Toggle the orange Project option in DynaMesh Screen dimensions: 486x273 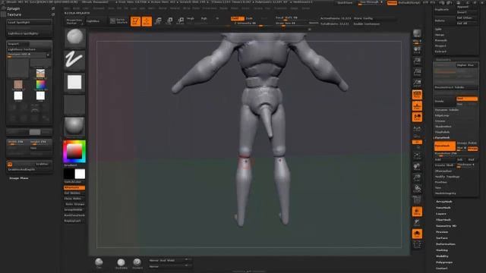(x=472, y=149)
